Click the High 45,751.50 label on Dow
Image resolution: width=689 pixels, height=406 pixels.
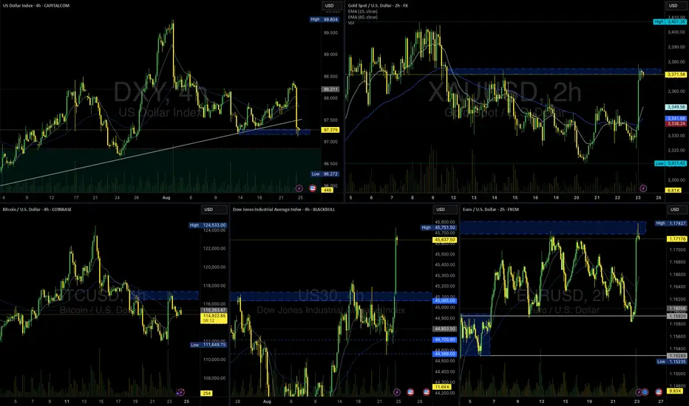439,227
